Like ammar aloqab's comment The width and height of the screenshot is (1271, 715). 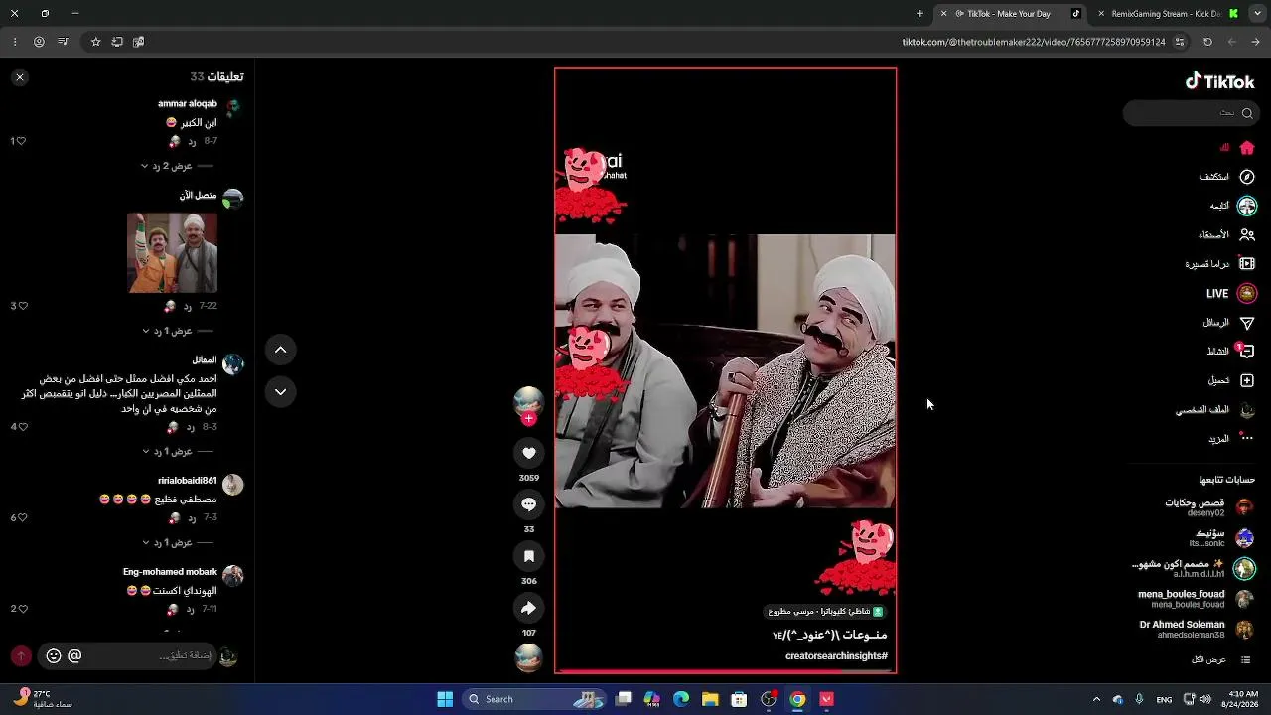[x=21, y=141]
